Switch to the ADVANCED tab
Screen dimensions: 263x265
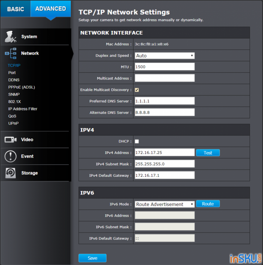(51, 9)
